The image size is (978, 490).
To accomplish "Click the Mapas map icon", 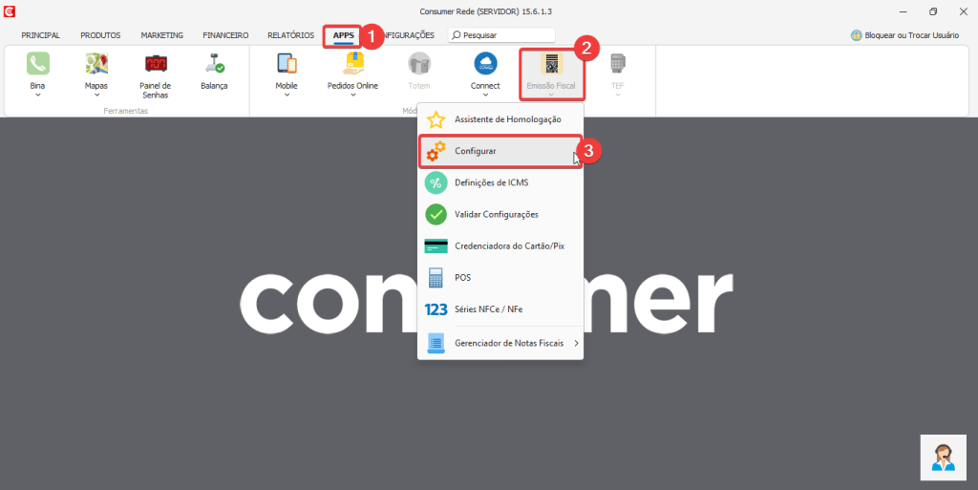I will coord(96,64).
